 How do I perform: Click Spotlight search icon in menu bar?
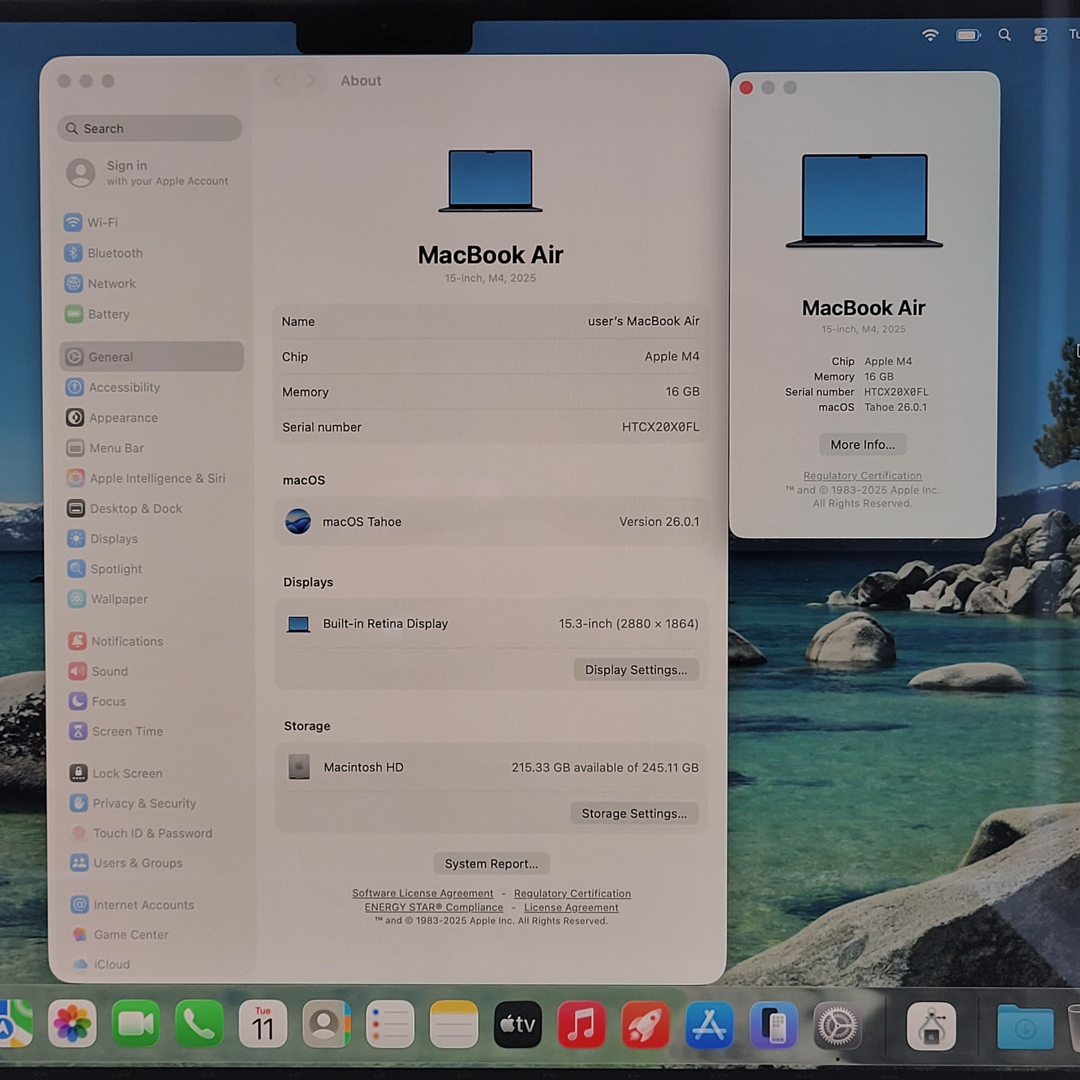coord(1005,35)
